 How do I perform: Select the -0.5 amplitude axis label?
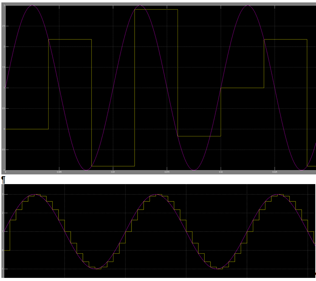pyautogui.click(x=3, y=150)
